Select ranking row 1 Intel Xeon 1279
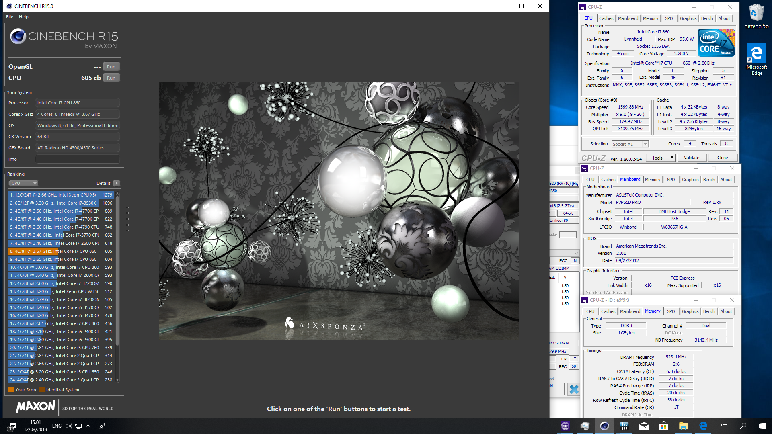Screen dimensions: 772x434 click(61, 195)
